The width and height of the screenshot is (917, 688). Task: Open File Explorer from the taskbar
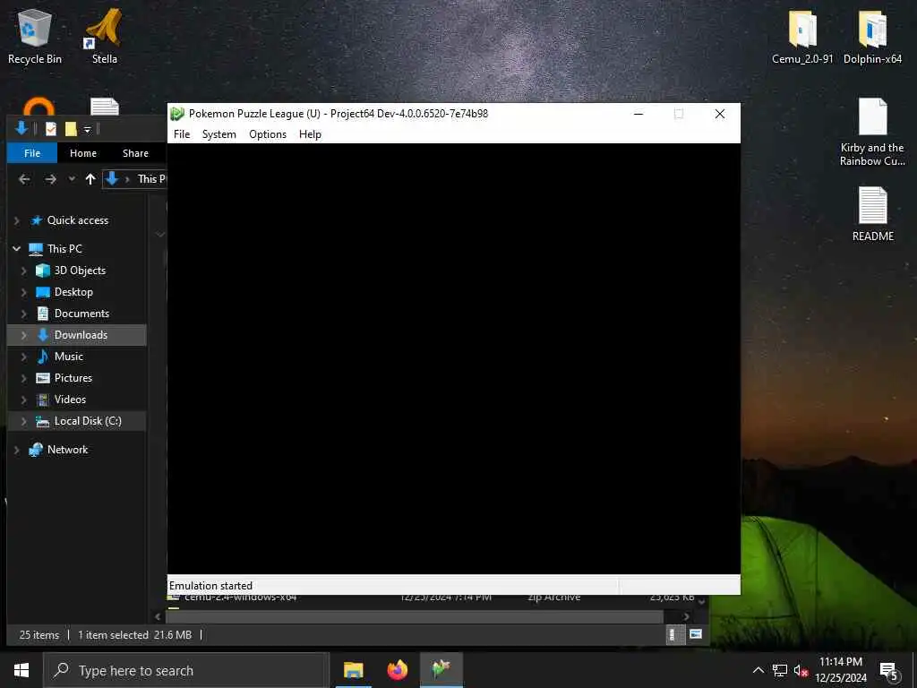click(x=353, y=670)
